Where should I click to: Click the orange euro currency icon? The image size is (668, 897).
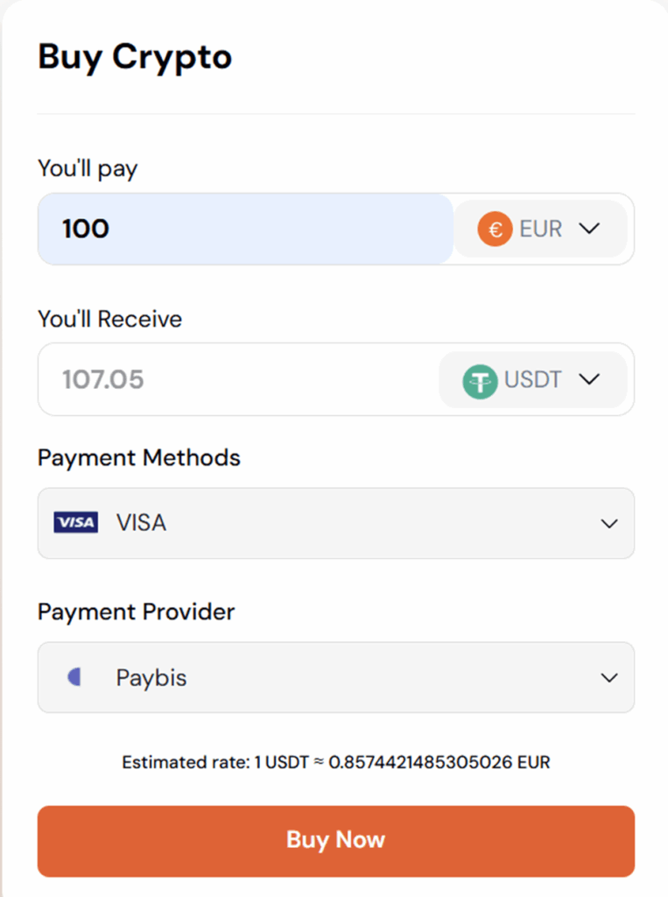495,230
